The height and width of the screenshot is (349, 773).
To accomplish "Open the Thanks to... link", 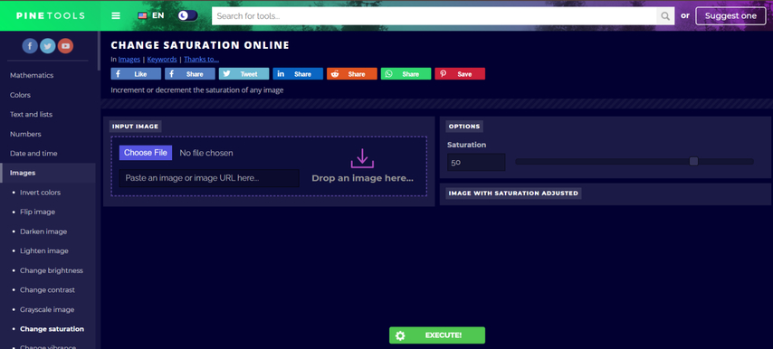I will (202, 60).
